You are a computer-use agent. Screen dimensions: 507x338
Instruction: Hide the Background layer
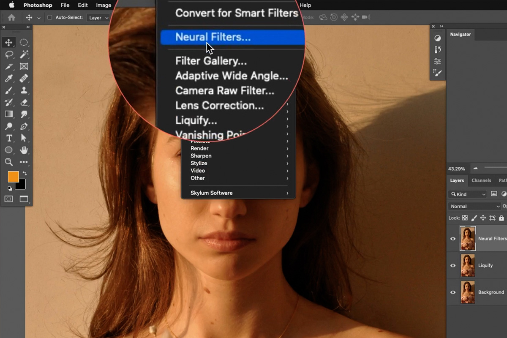coord(453,292)
